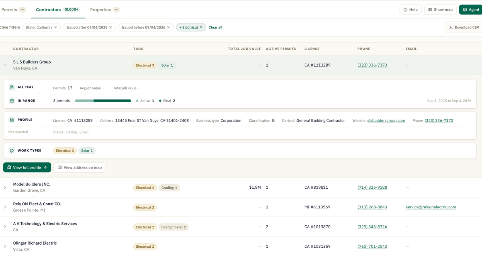
Task: Click the Active Permits column header
Action: pos(281,49)
